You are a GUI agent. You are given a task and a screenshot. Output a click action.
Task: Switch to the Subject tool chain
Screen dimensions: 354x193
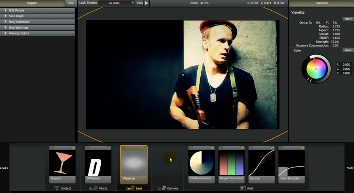(x=63, y=188)
